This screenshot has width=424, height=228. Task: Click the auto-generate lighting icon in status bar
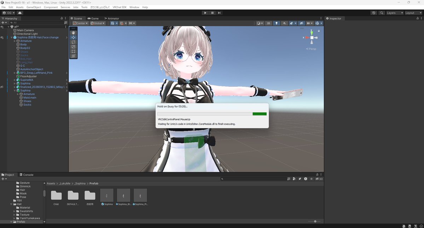pos(416,226)
